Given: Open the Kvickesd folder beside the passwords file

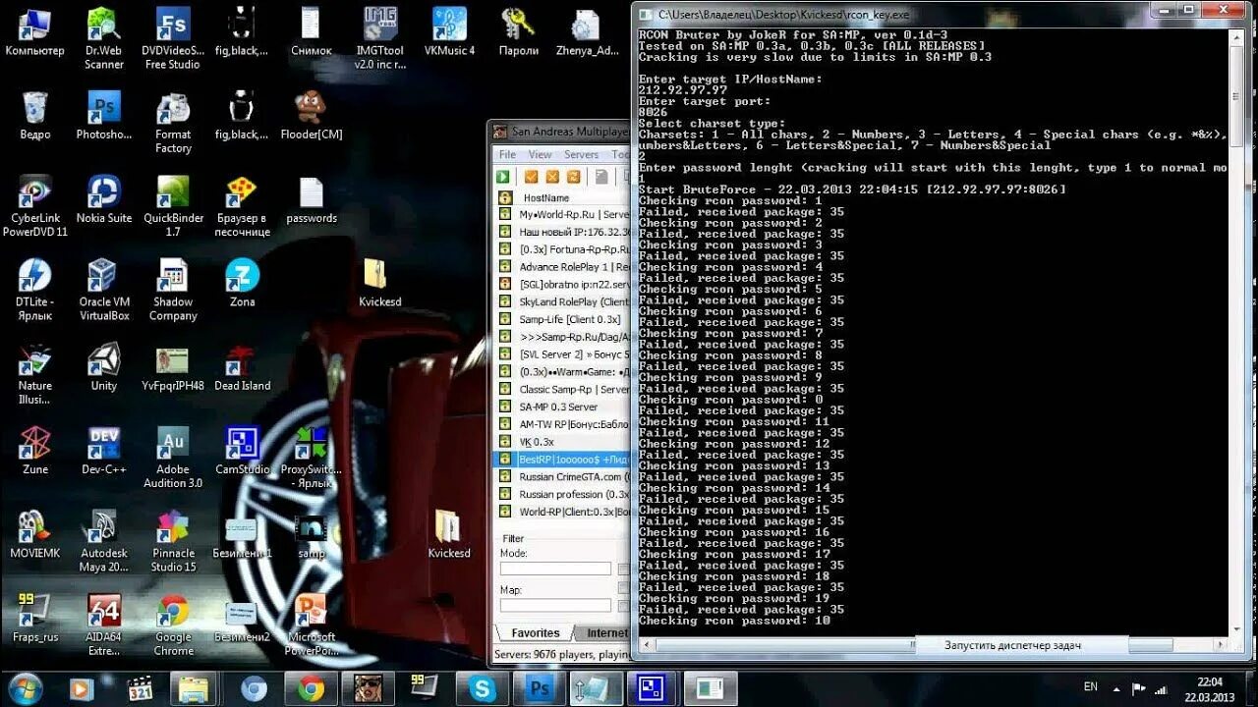Looking at the screenshot, I should (x=379, y=283).
